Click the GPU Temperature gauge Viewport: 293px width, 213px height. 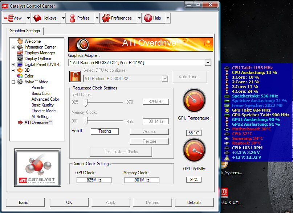click(194, 100)
